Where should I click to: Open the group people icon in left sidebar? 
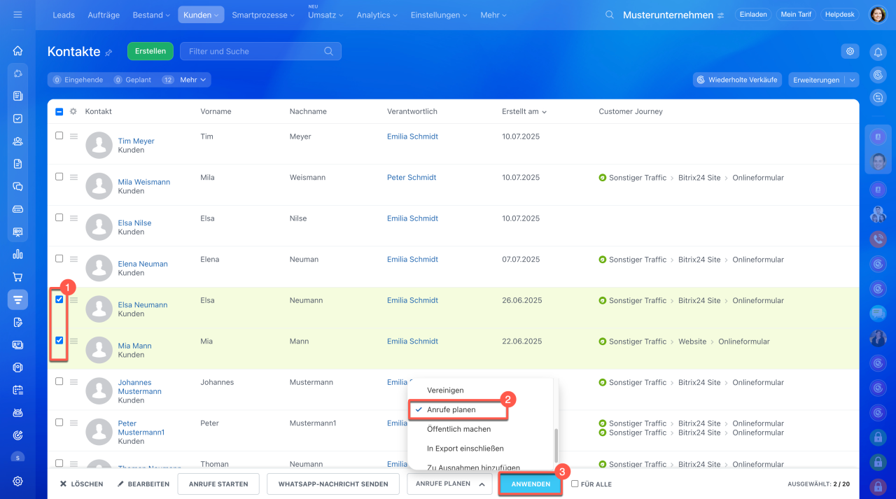[18, 141]
